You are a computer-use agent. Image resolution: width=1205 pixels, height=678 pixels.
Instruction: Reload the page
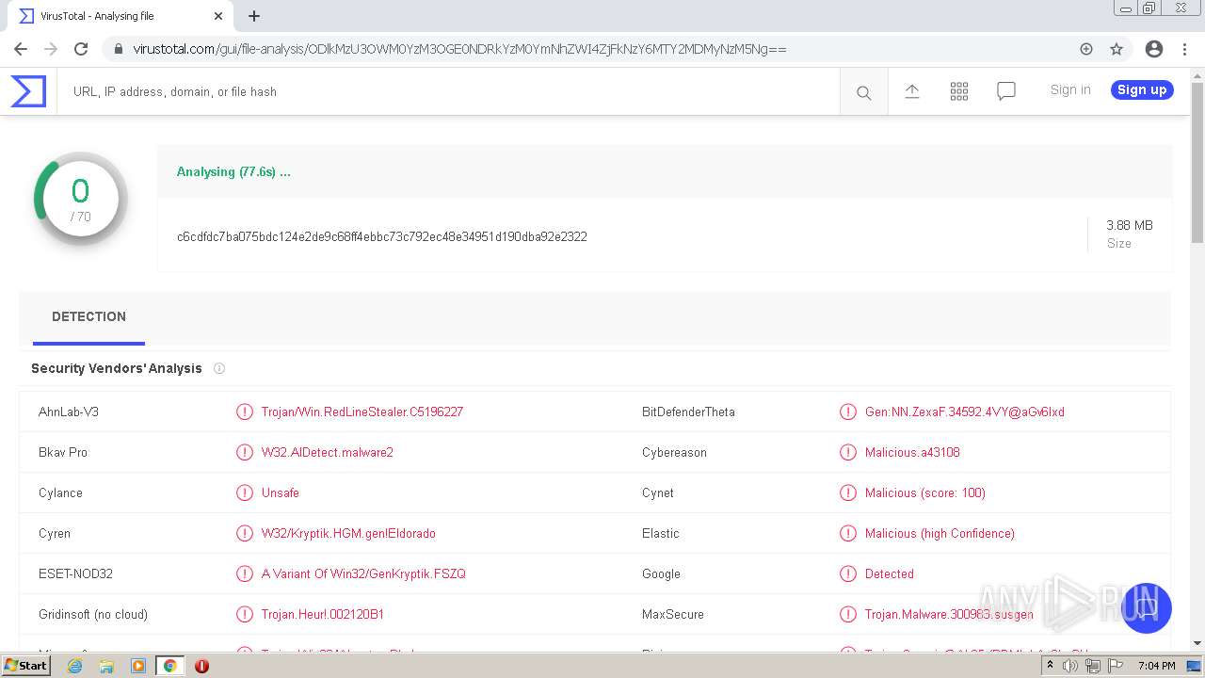[81, 49]
